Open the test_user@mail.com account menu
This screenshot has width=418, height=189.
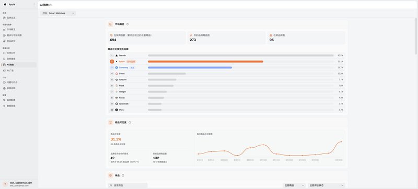[x=19, y=184]
